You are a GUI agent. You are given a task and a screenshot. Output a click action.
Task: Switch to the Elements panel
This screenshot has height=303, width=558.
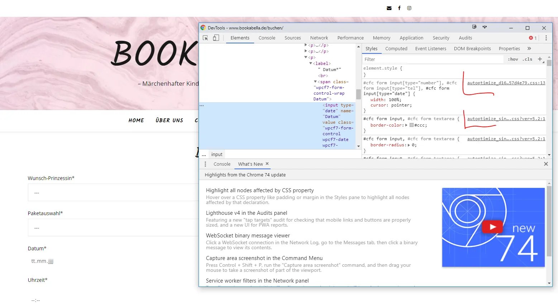[x=240, y=38]
